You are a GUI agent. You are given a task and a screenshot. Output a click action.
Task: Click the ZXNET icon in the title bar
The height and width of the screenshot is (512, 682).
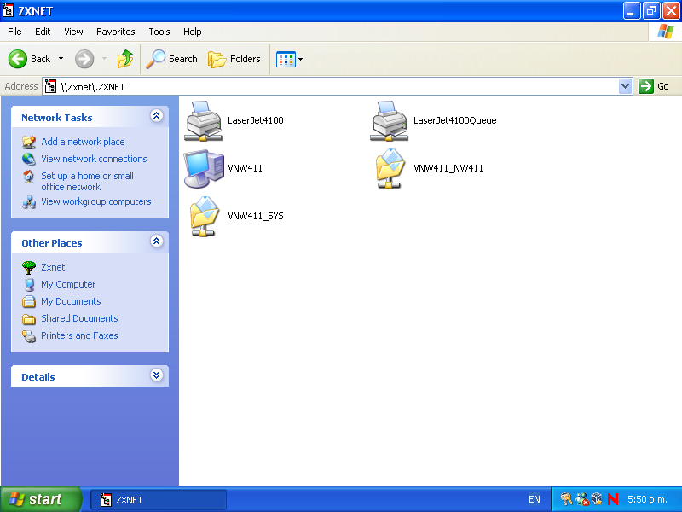[x=8, y=10]
